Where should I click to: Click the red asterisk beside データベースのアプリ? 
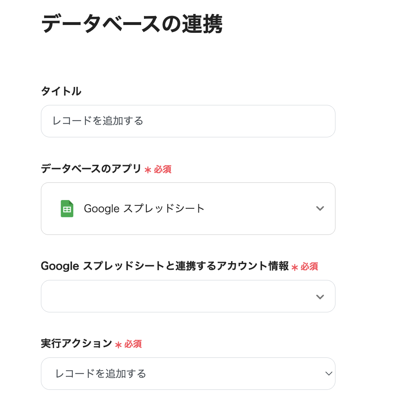(148, 170)
